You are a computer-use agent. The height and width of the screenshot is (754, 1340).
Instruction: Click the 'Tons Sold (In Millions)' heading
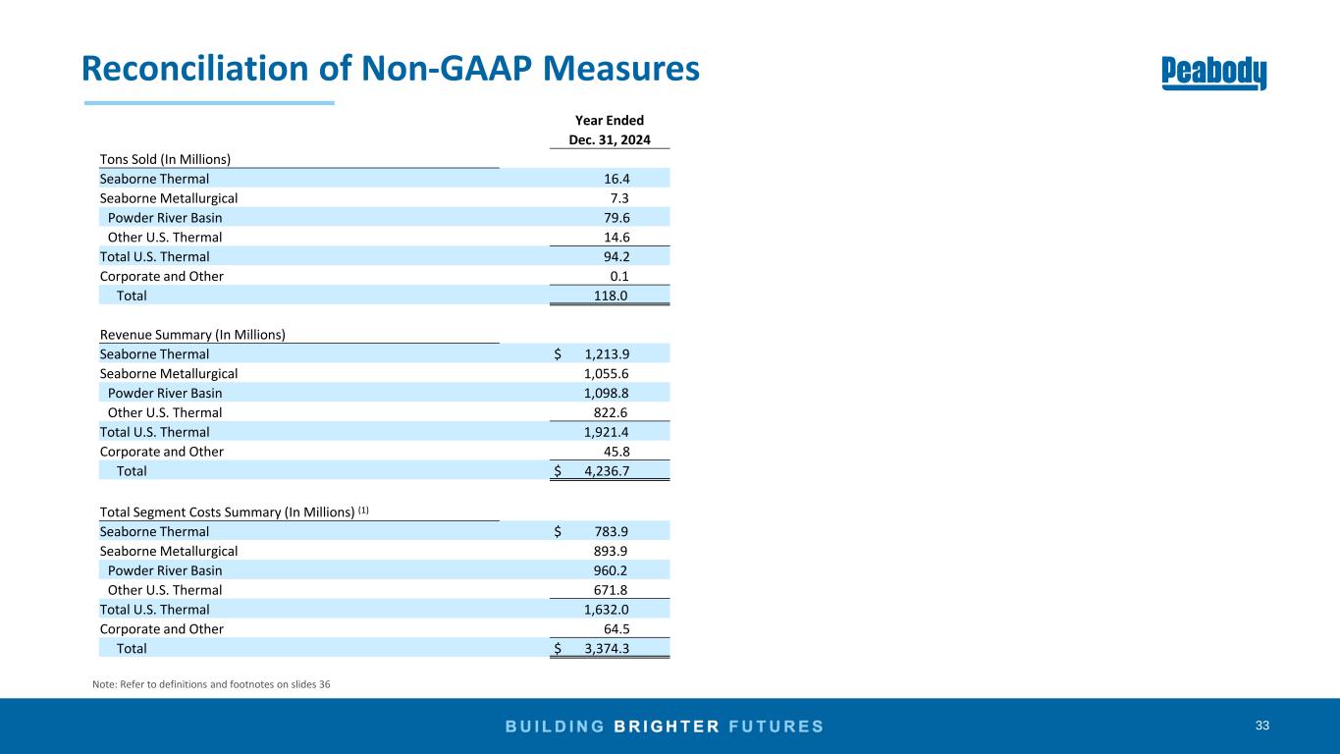(165, 159)
